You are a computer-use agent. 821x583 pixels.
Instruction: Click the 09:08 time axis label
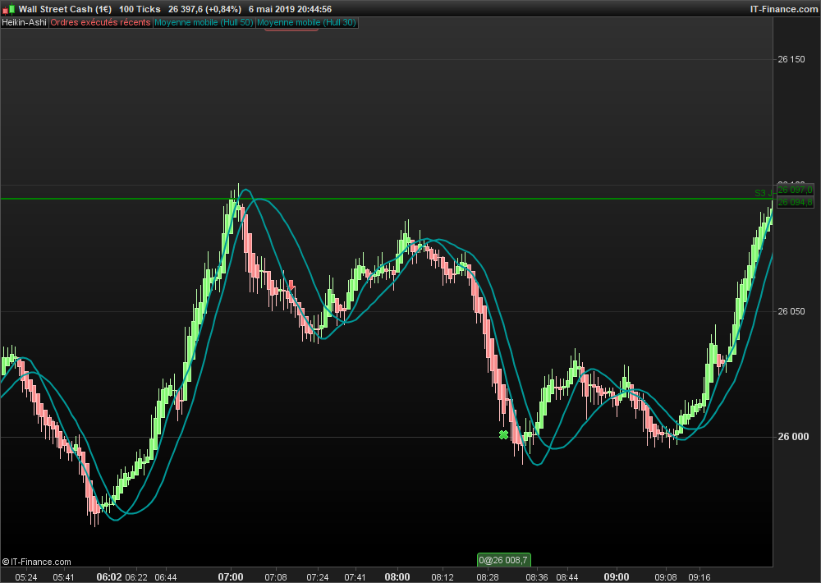666,577
